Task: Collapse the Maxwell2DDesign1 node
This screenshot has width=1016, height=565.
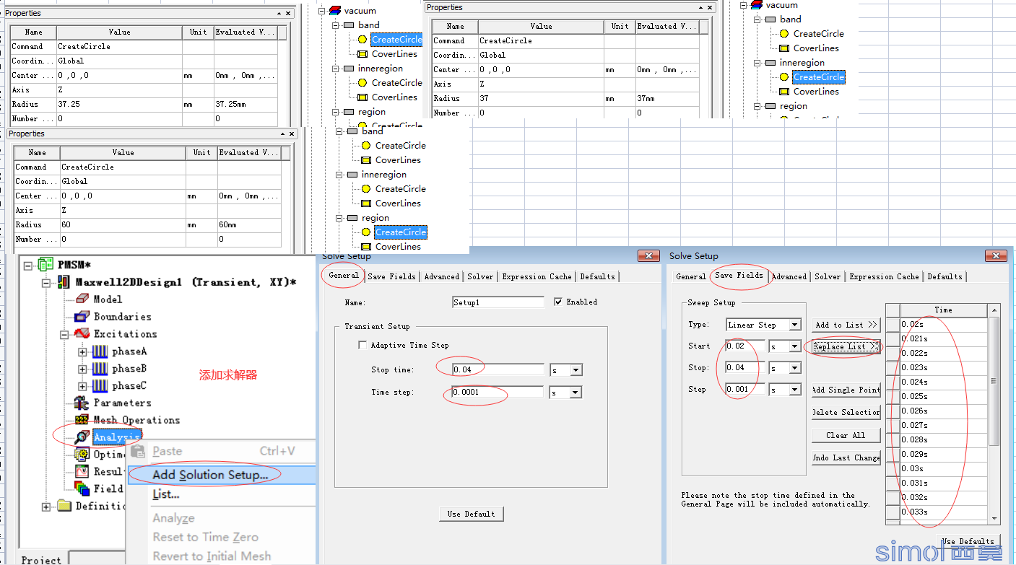Action: click(x=46, y=282)
